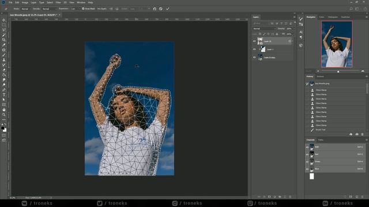Open the Expansion dropdown
This screenshot has width=369, height=207.
(75, 9)
